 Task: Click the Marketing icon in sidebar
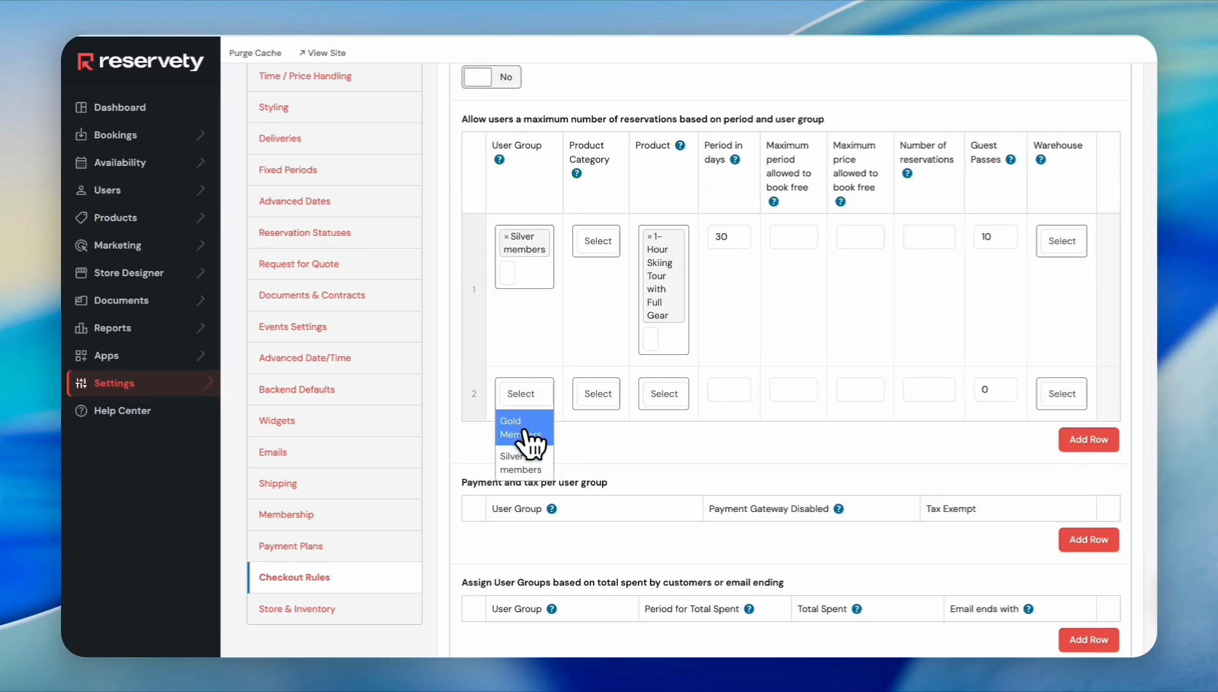81,245
